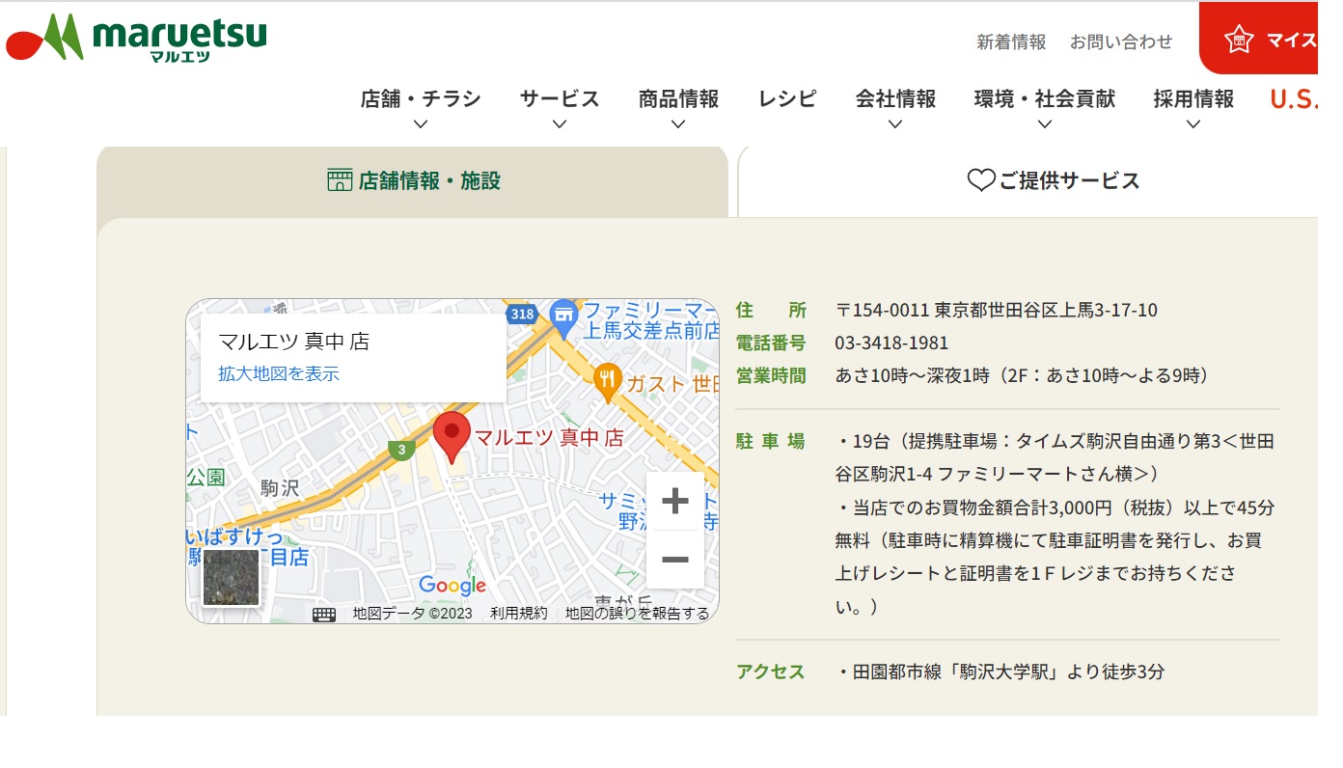
Task: Expand the サービス menu chevron
Action: pyautogui.click(x=560, y=123)
